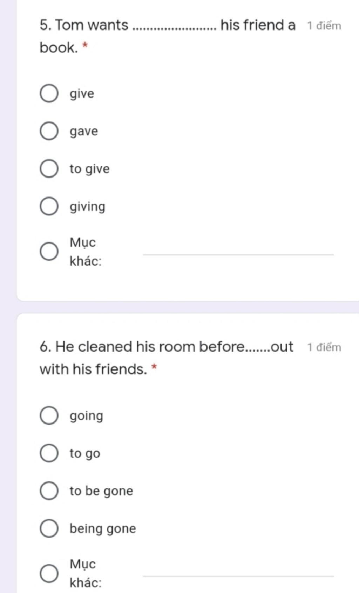This screenshot has width=359, height=593.
Task: Choose 'gave' for question 5
Action: tap(49, 131)
